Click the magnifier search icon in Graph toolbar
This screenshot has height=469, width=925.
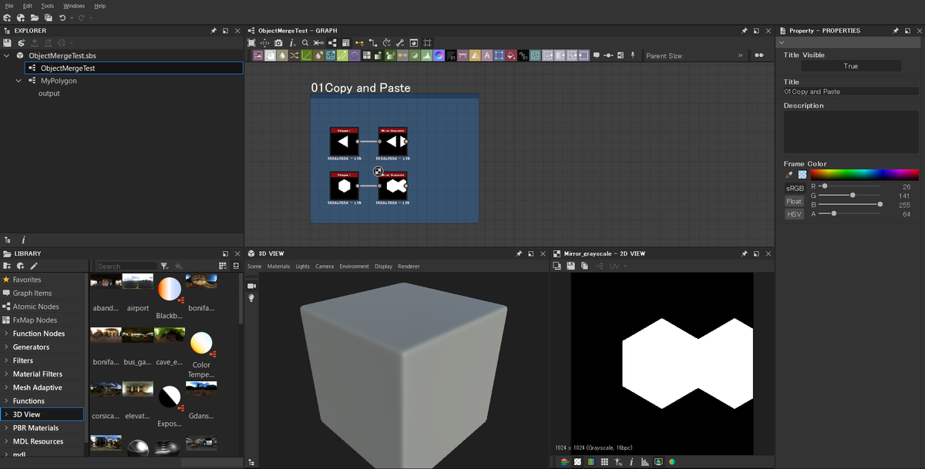coord(305,42)
